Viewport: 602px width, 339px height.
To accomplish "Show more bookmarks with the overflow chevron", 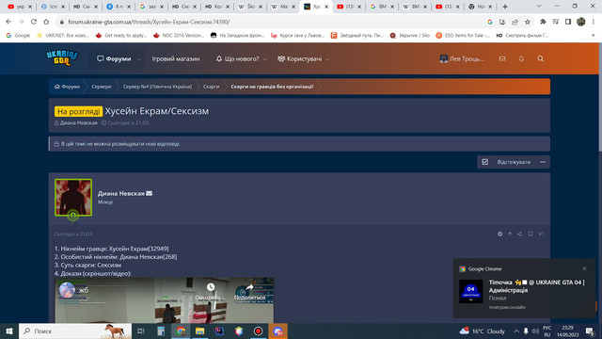I will pyautogui.click(x=593, y=36).
